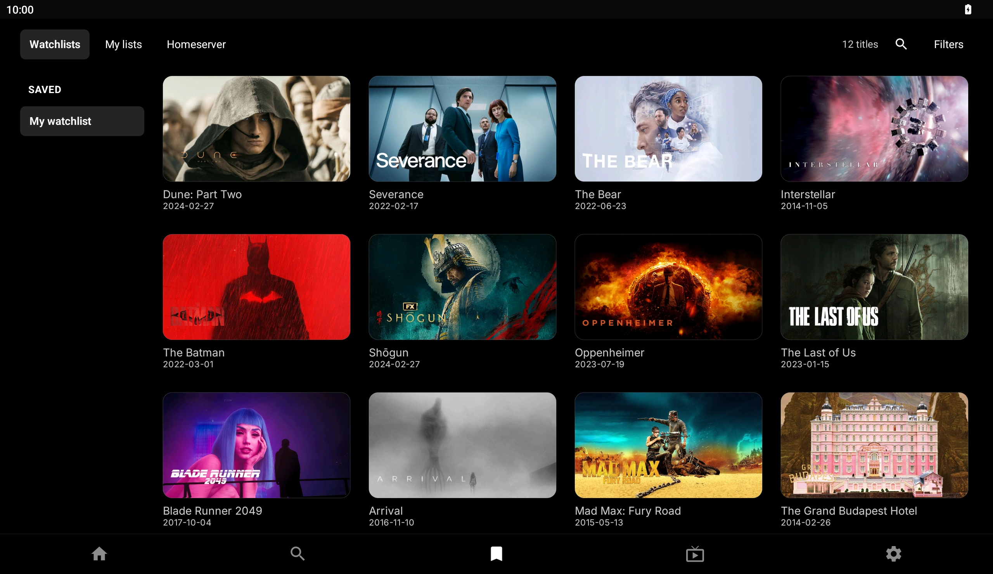Screen dimensions: 993x574
Task: Open The Grand Budapest Hotel poster
Action: click(874, 445)
